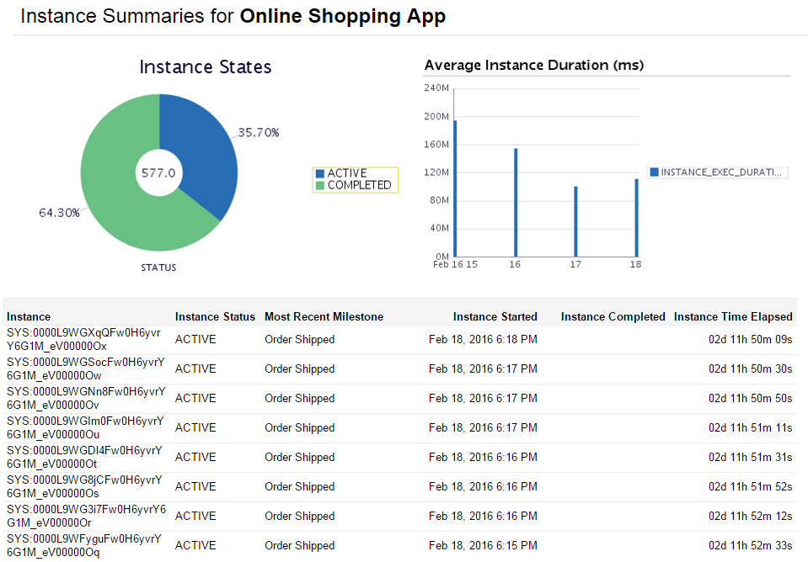Select the COMPLETED legend label
Screen dimensions: 808x562
360,185
